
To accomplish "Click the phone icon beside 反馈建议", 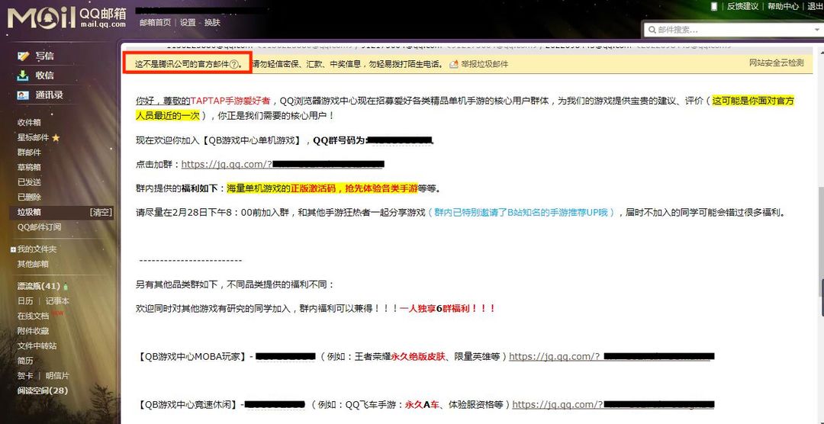I will point(714,6).
